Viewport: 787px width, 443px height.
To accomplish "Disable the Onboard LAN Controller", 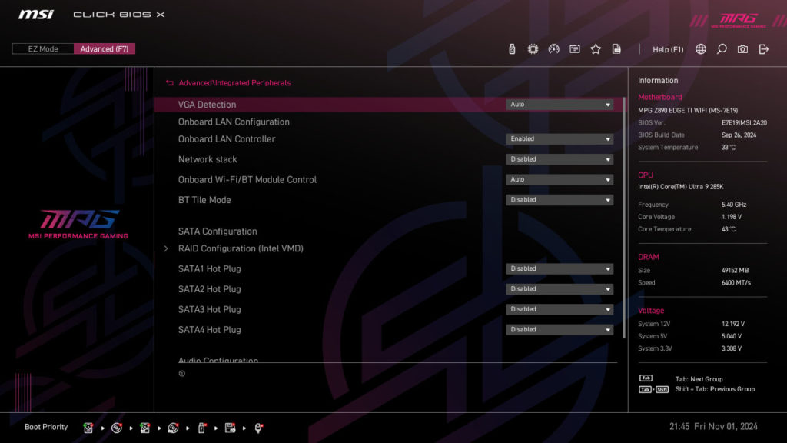I will click(559, 138).
